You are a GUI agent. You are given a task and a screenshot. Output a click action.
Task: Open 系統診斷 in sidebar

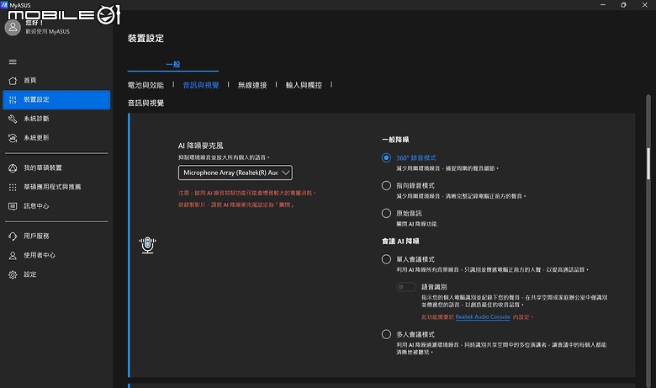56,119
